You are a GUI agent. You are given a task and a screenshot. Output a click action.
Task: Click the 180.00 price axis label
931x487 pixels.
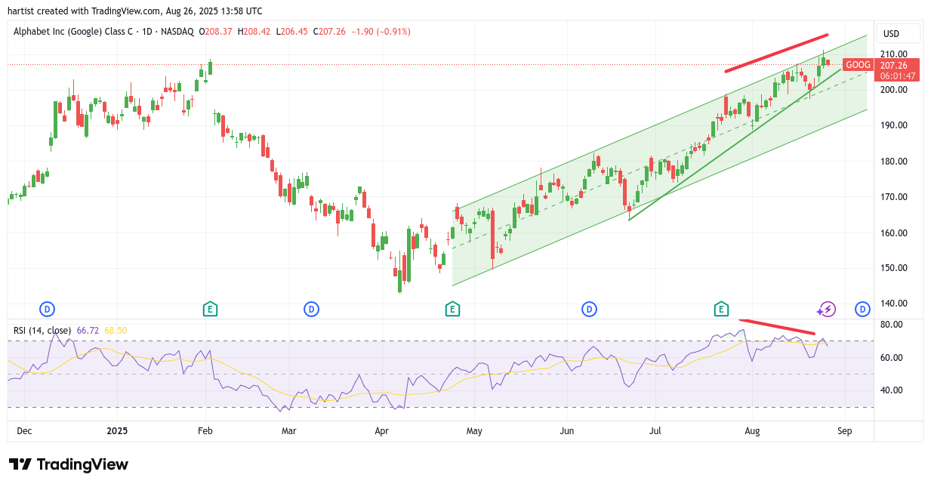tap(894, 161)
